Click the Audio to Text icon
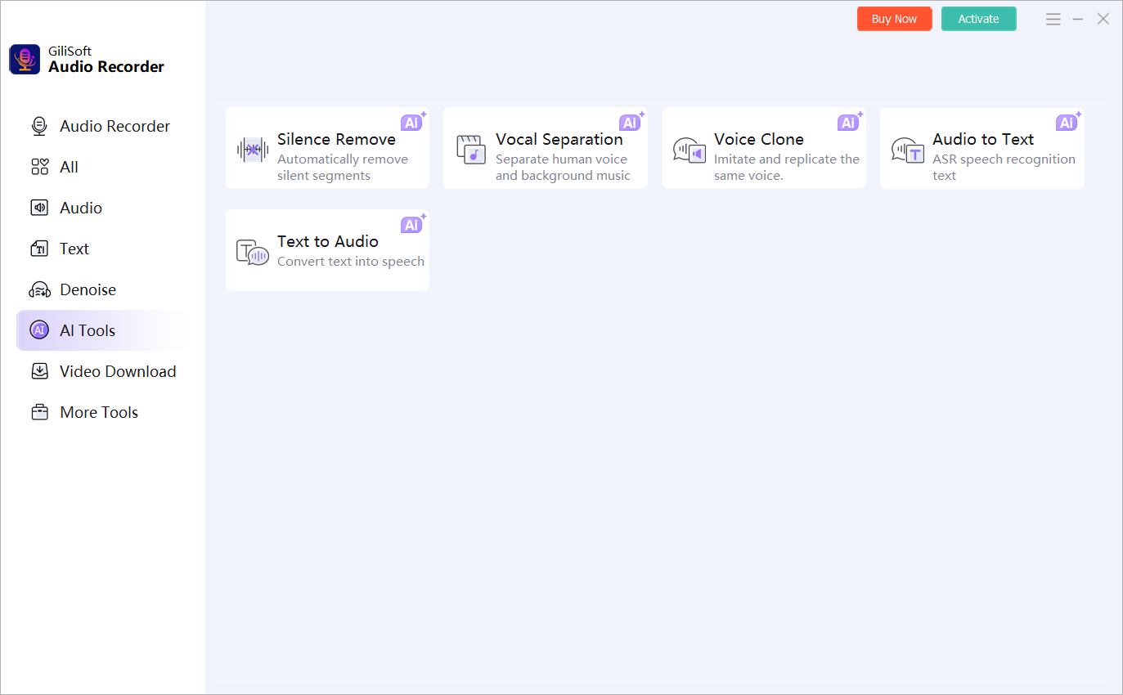The image size is (1123, 695). [908, 150]
